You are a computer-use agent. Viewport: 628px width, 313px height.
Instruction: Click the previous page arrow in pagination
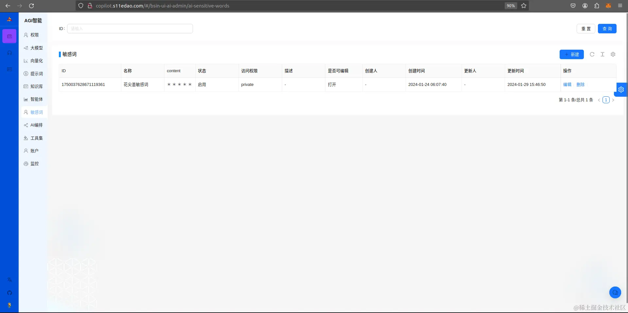click(x=599, y=100)
